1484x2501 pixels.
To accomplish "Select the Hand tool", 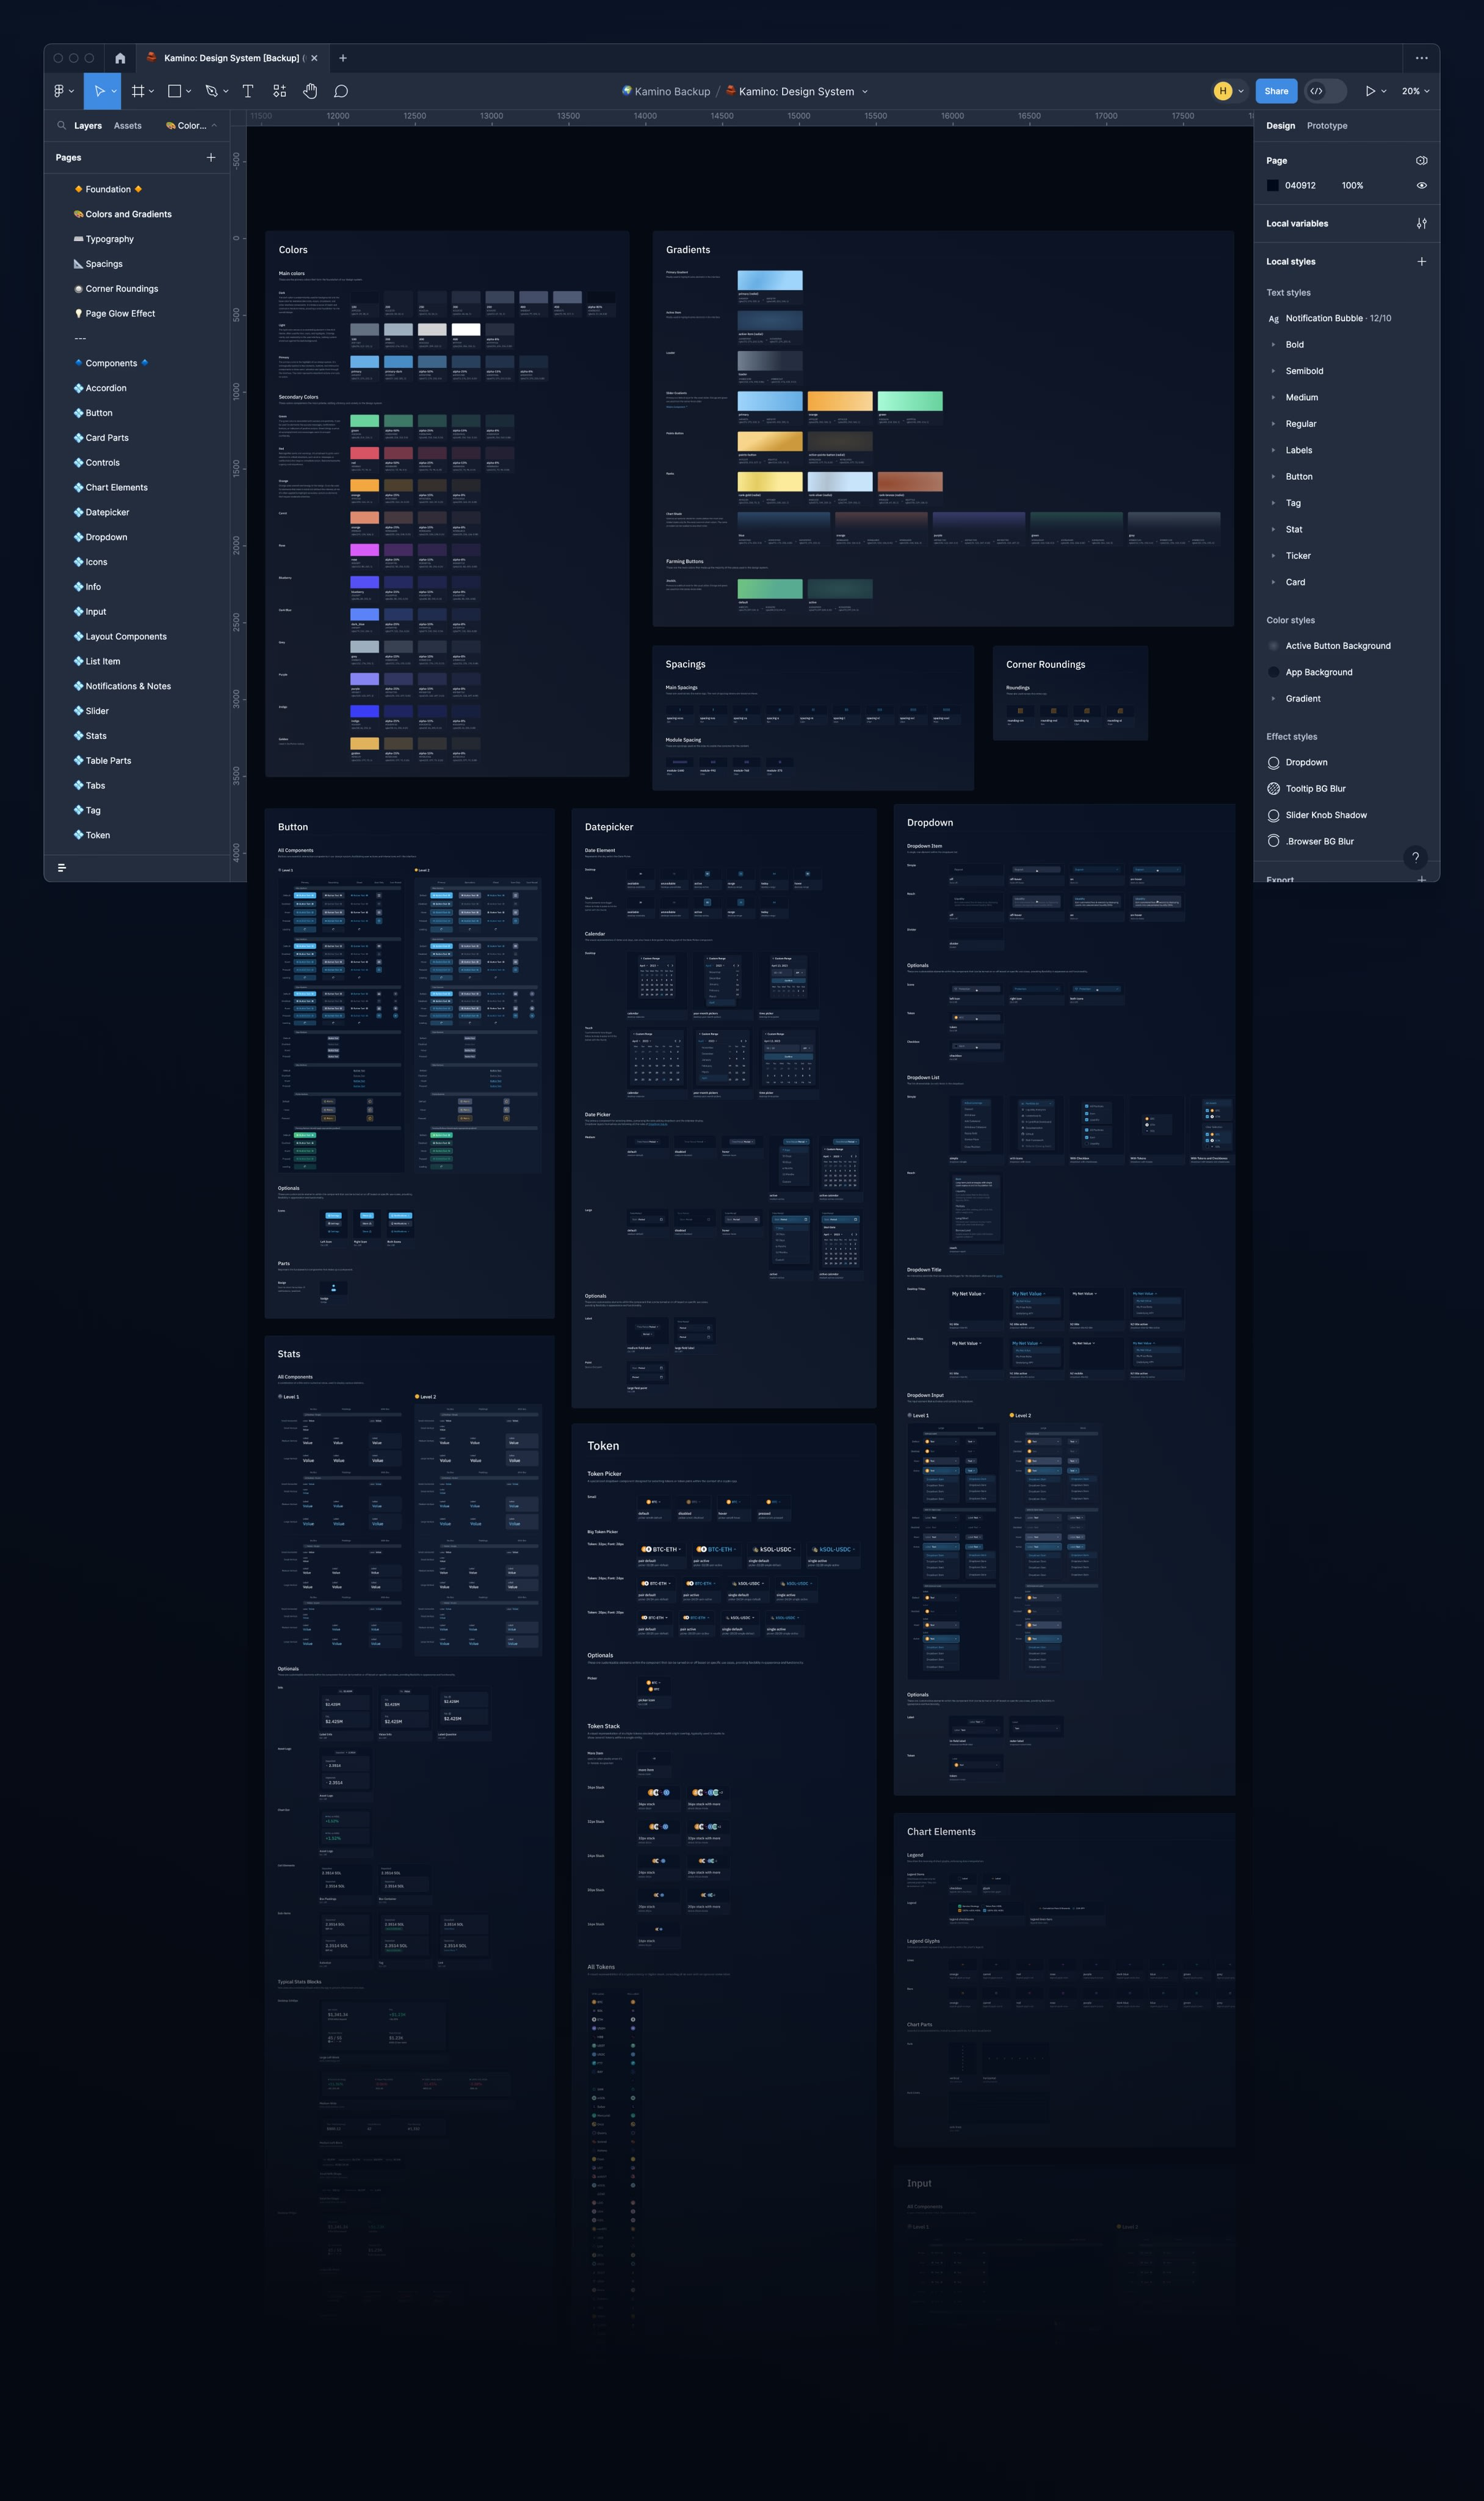I will [310, 91].
